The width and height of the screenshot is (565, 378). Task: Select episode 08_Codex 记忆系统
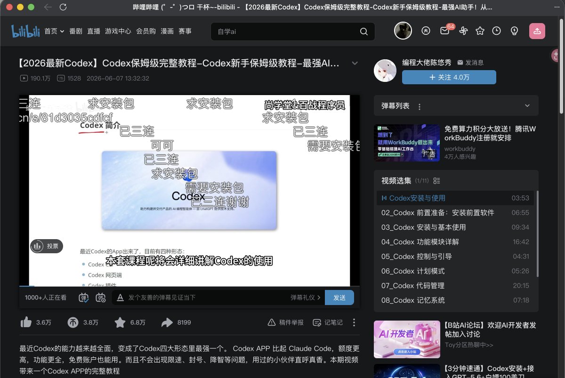[x=456, y=300]
